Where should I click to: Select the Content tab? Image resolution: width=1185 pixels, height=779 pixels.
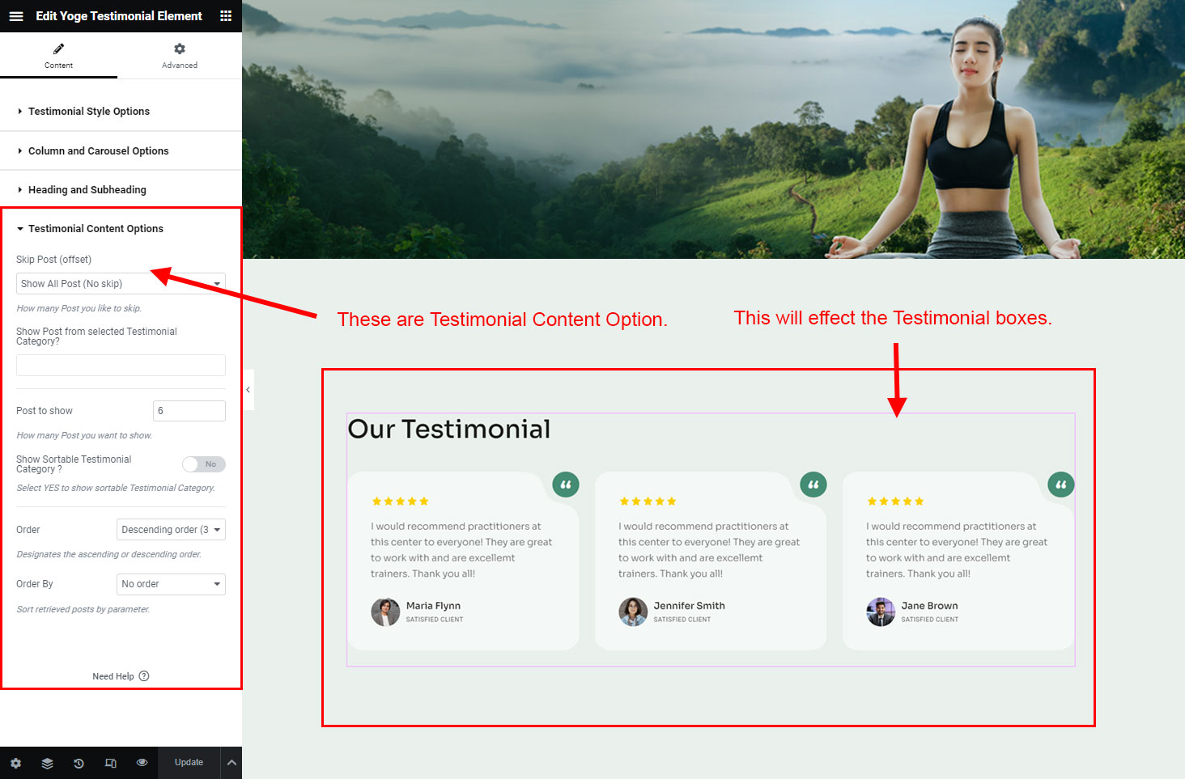(x=58, y=56)
